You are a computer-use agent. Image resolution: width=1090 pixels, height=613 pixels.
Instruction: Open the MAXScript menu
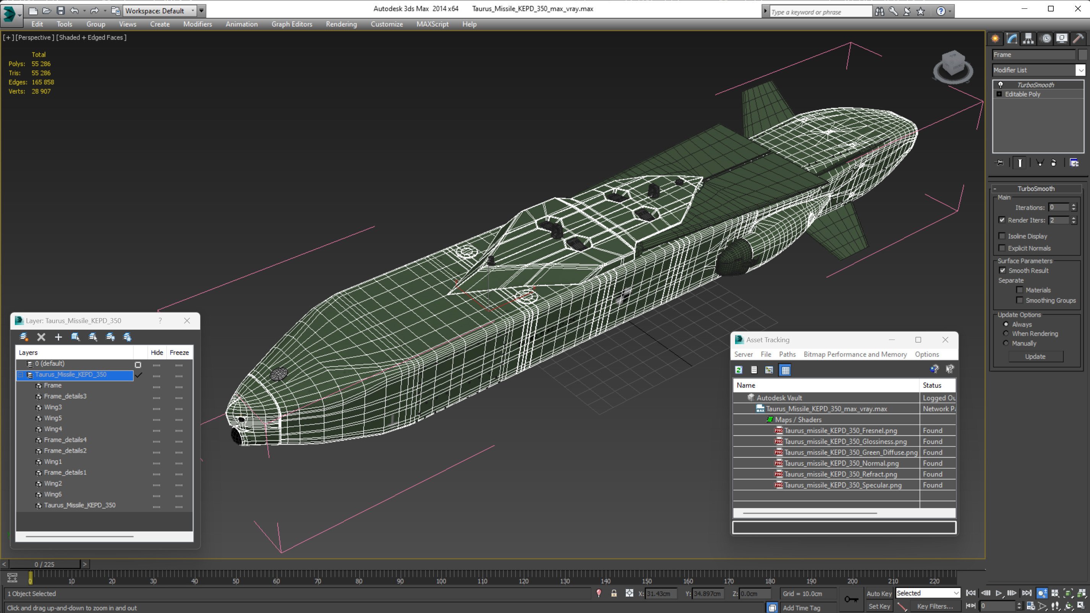click(432, 24)
